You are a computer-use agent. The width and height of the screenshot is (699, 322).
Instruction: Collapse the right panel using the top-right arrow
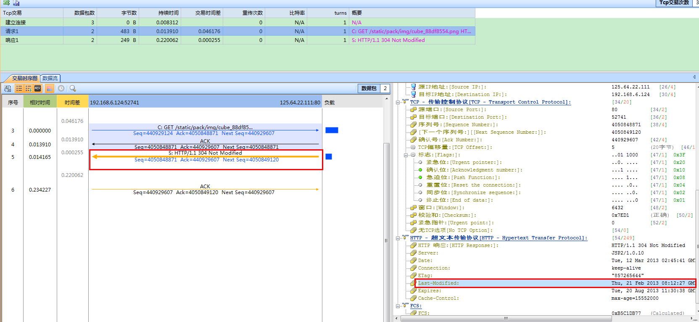point(694,77)
